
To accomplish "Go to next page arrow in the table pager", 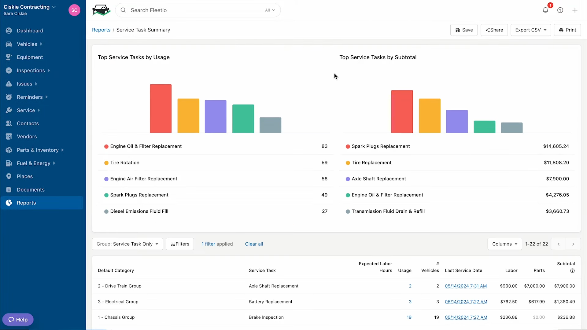I will point(573,244).
